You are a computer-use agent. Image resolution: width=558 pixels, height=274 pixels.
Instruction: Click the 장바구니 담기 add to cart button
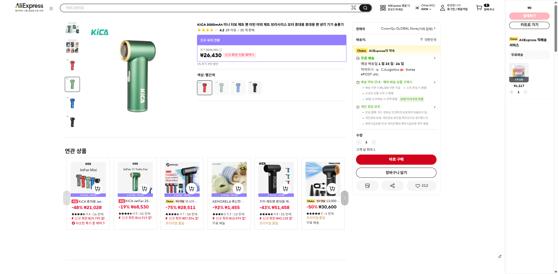[396, 173]
